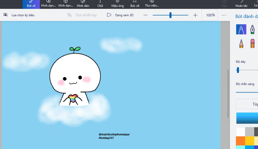258x149 pixels.
Task: Click the Dán paste button
Action: coord(224,4)
